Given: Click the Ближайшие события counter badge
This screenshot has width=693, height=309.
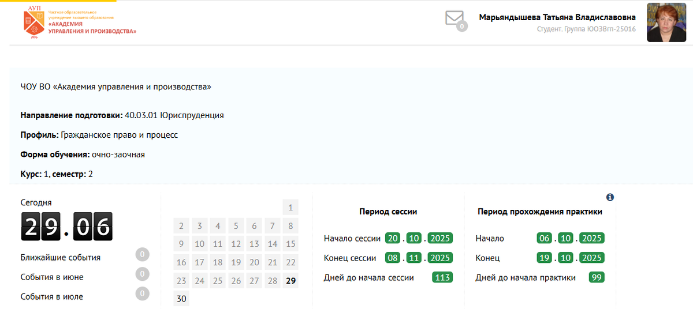Looking at the screenshot, I should click(x=143, y=254).
